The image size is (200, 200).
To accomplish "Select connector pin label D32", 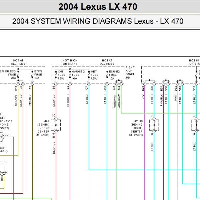I will click(x=176, y=88).
